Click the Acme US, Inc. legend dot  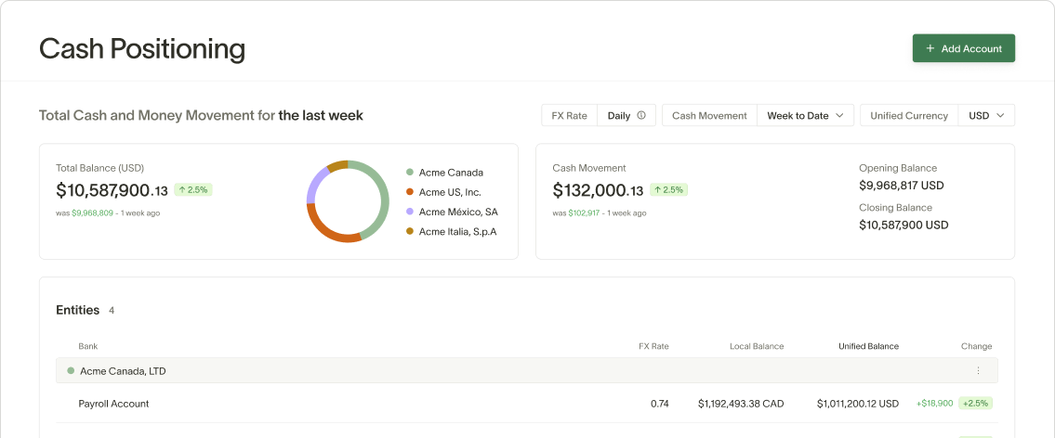(409, 192)
